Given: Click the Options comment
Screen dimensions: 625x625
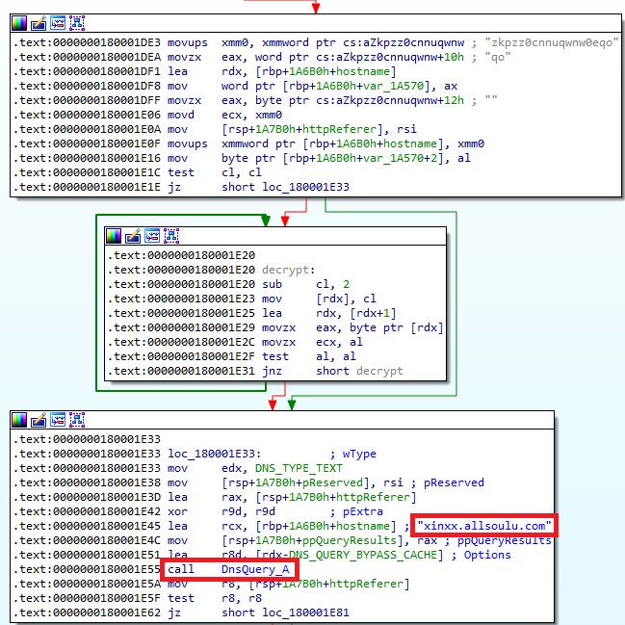Looking at the screenshot, I should tap(487, 555).
